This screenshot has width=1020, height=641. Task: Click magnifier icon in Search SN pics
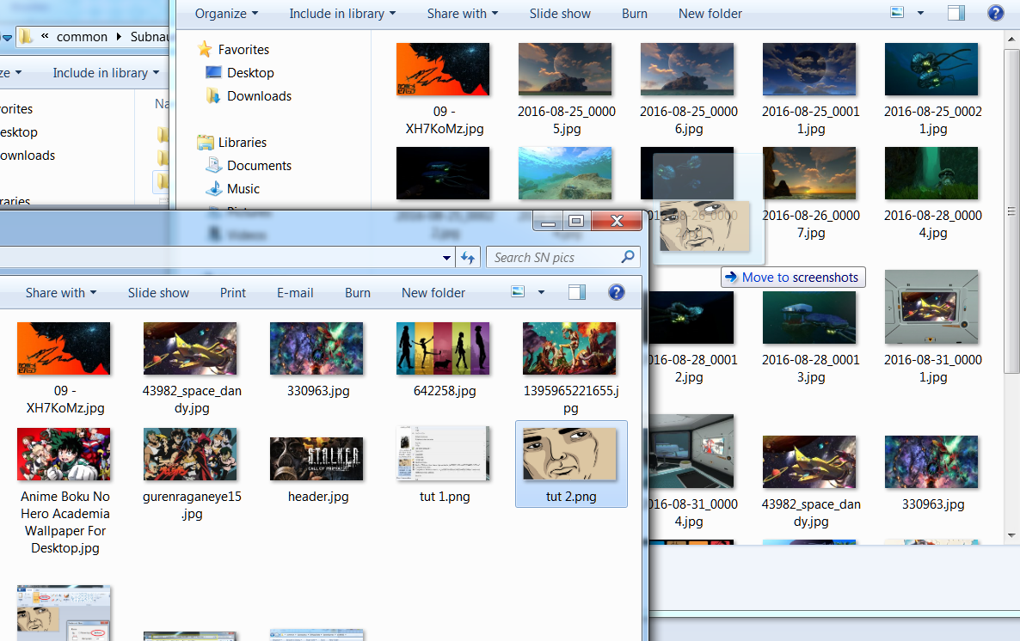pyautogui.click(x=628, y=257)
